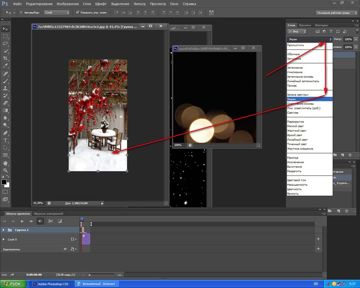Switch to the Журнал измерений tab
Image resolution: width=360 pixels, height=288 pixels.
pyautogui.click(x=48, y=213)
